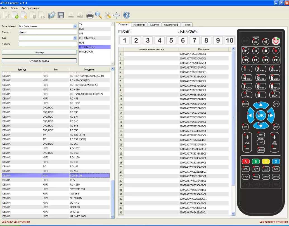
Task: Select HIFI in the device type list
Action: [82, 42]
